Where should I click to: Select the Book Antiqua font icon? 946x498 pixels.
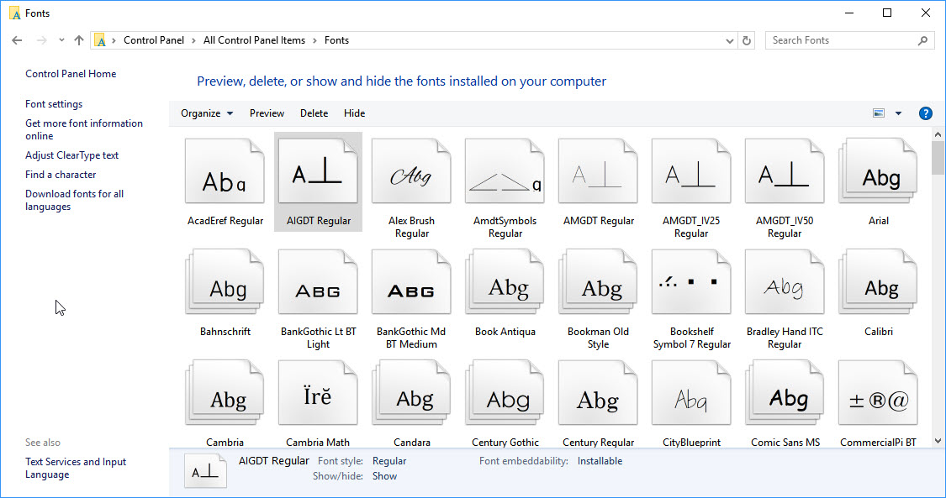pos(505,282)
